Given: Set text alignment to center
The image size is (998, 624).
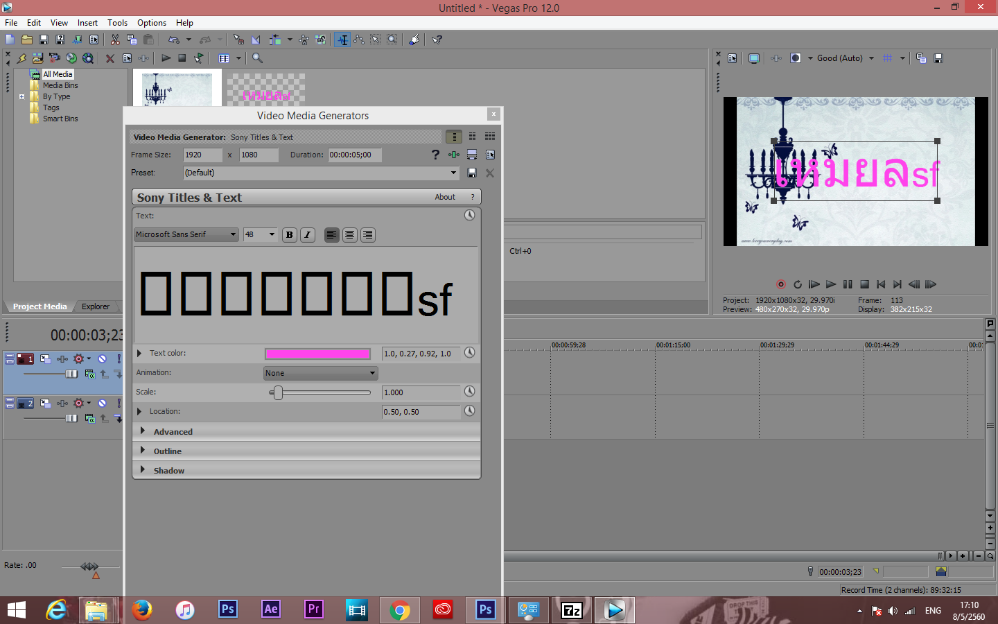Looking at the screenshot, I should [x=350, y=235].
